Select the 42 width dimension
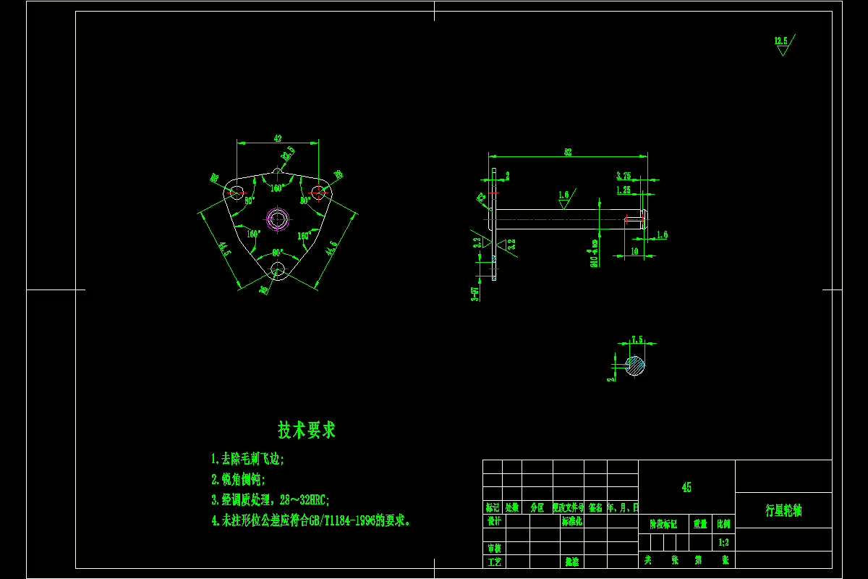Image resolution: width=868 pixels, height=579 pixels. click(x=278, y=138)
